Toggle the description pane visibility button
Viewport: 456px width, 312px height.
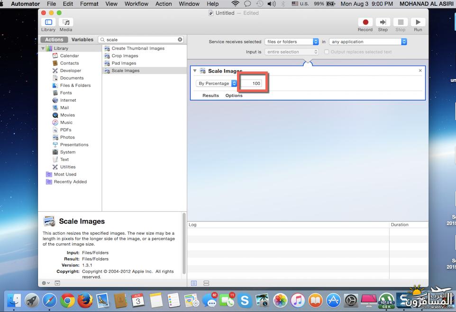[57, 283]
